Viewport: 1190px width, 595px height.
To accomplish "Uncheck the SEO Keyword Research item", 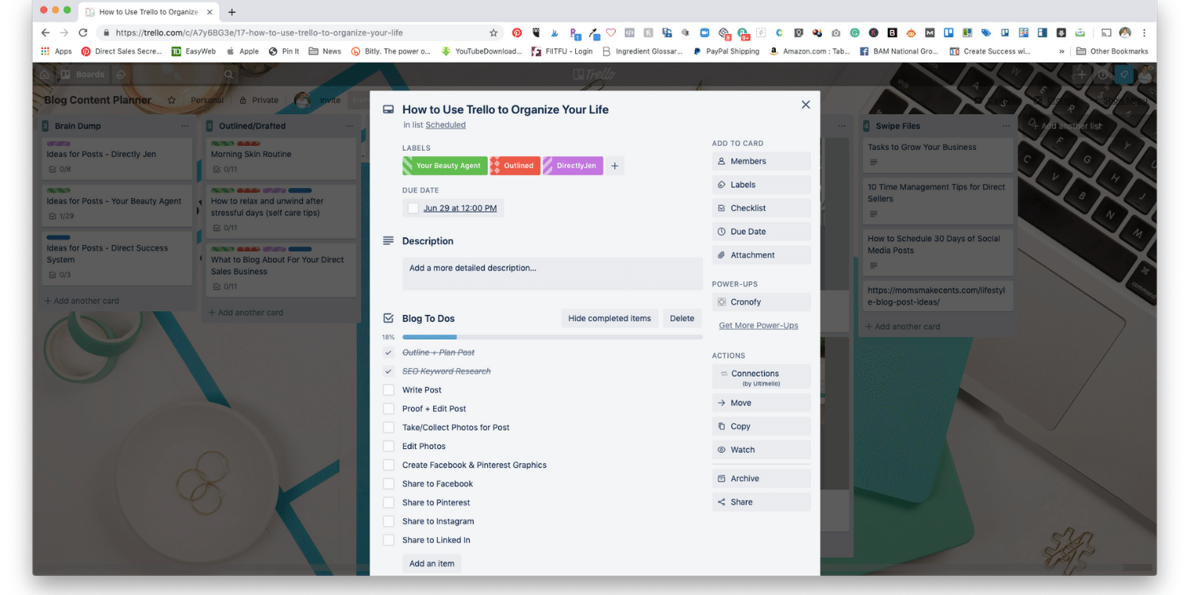I will pos(389,371).
